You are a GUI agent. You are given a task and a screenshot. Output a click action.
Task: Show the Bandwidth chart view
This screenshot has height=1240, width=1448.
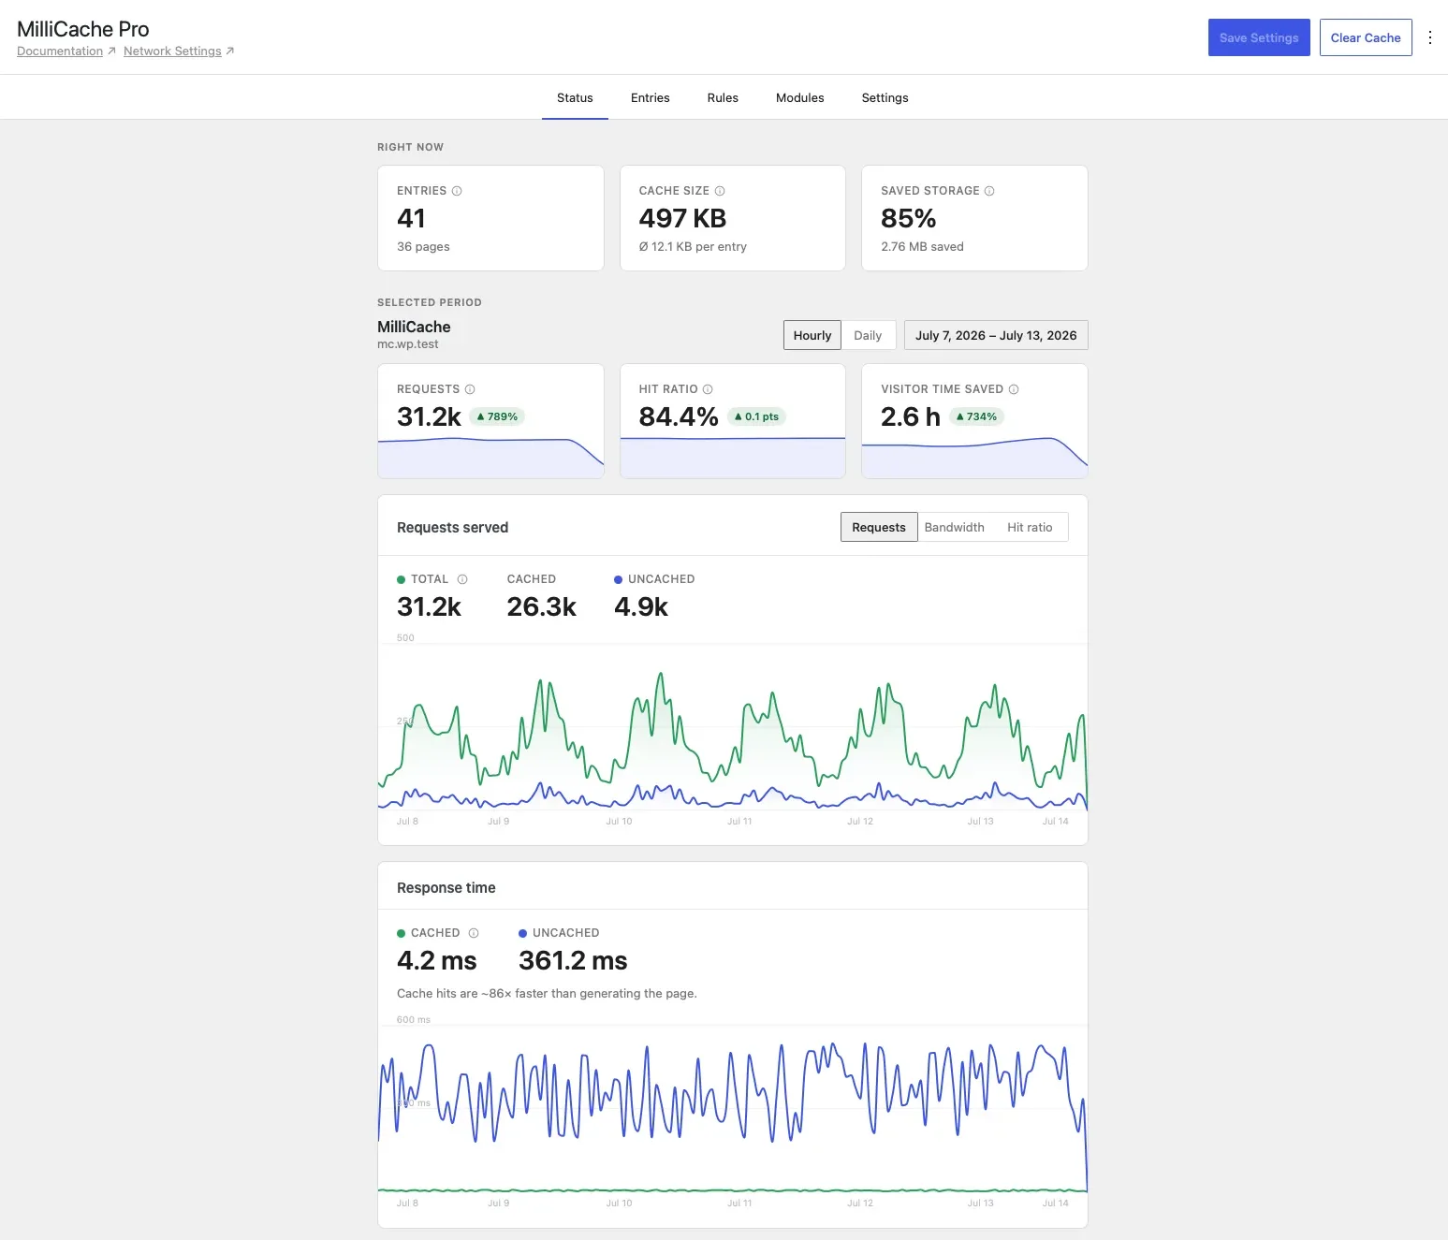[955, 527]
